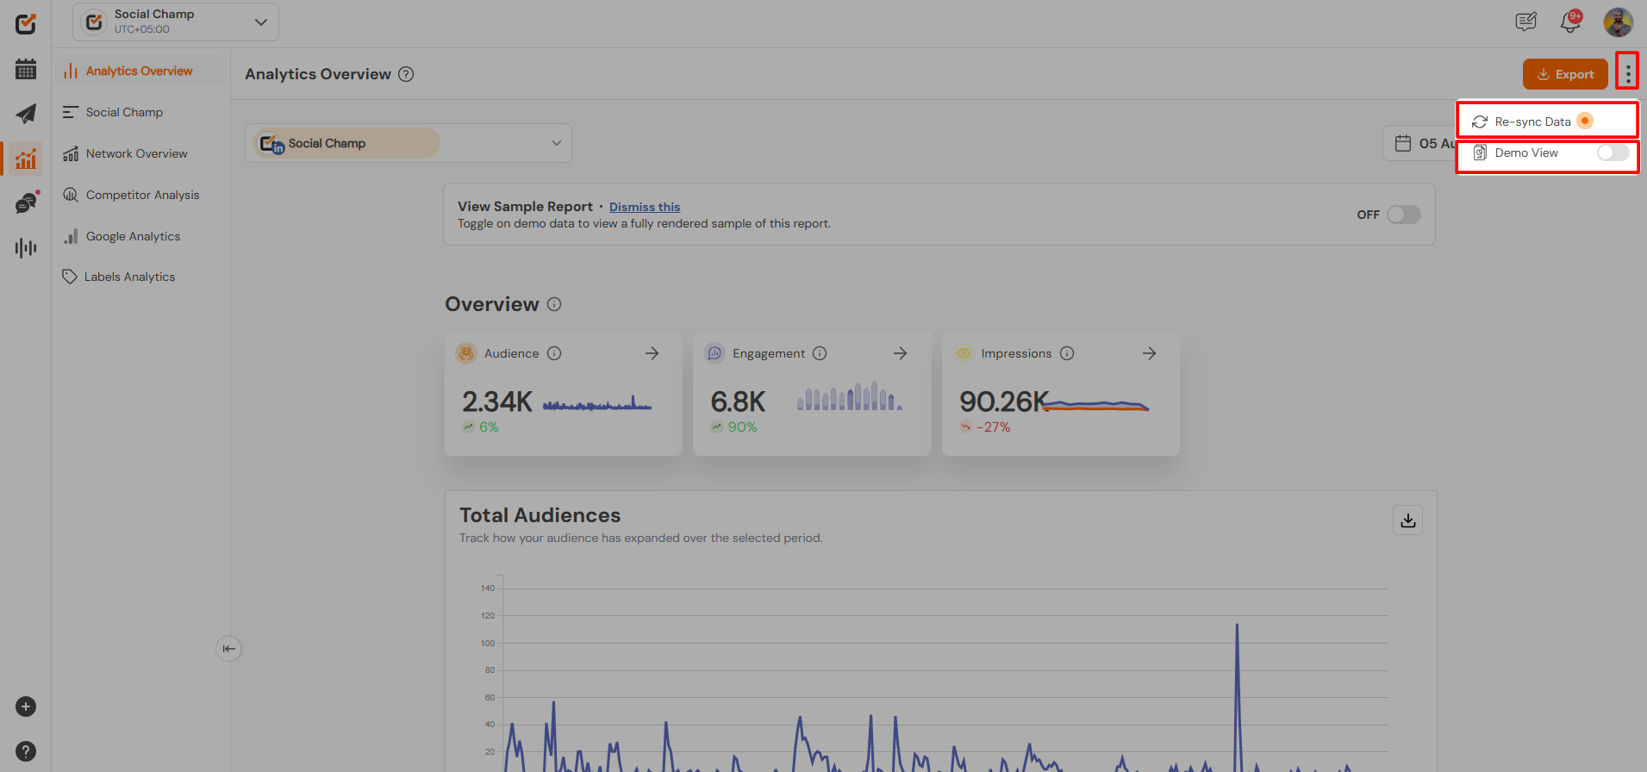Open the compose notes icon in header

pos(1525,22)
